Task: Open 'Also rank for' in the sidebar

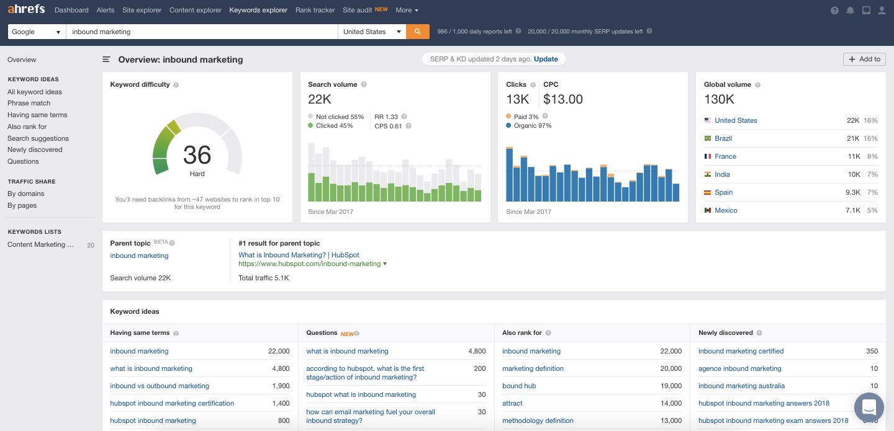Action: [x=27, y=127]
